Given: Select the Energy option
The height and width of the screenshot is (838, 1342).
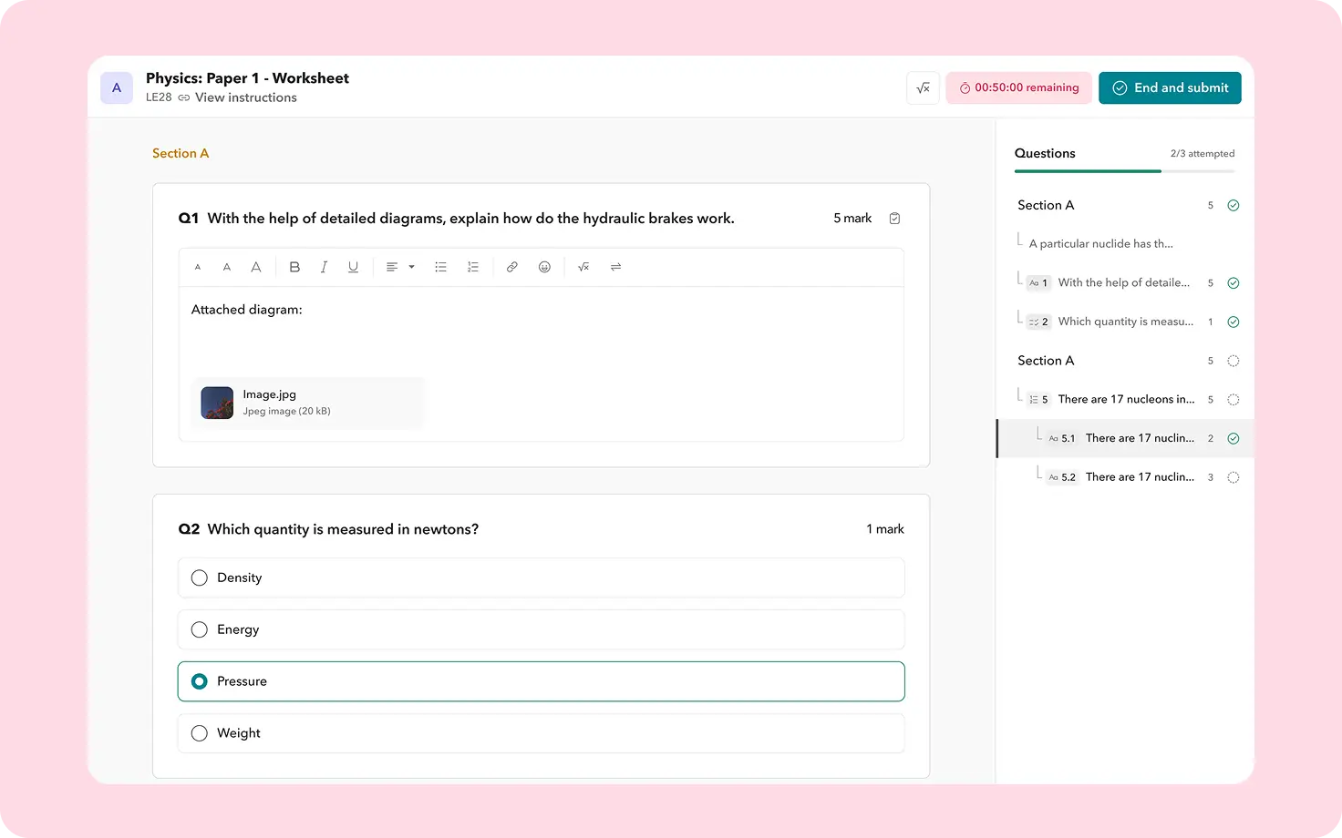Looking at the screenshot, I should pos(542,629).
